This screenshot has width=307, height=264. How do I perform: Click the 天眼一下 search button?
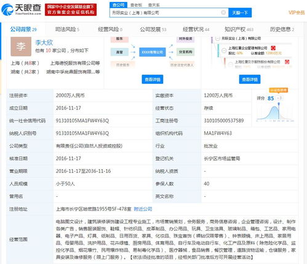[240, 13]
